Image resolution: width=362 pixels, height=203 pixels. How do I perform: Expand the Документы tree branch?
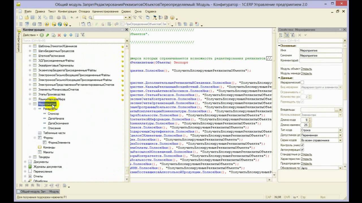click(x=25, y=162)
